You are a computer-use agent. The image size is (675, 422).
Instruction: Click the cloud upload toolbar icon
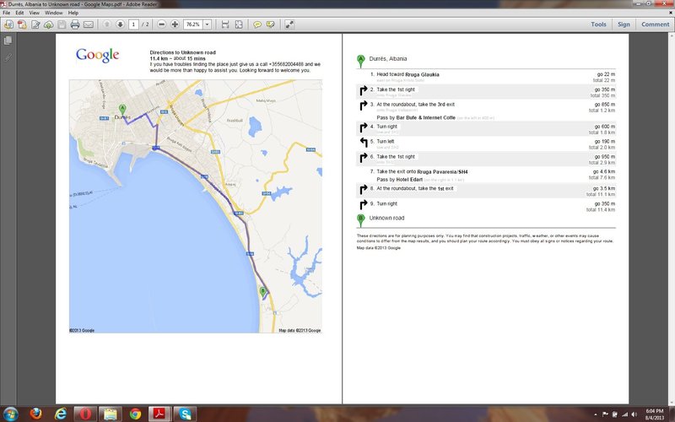point(49,24)
